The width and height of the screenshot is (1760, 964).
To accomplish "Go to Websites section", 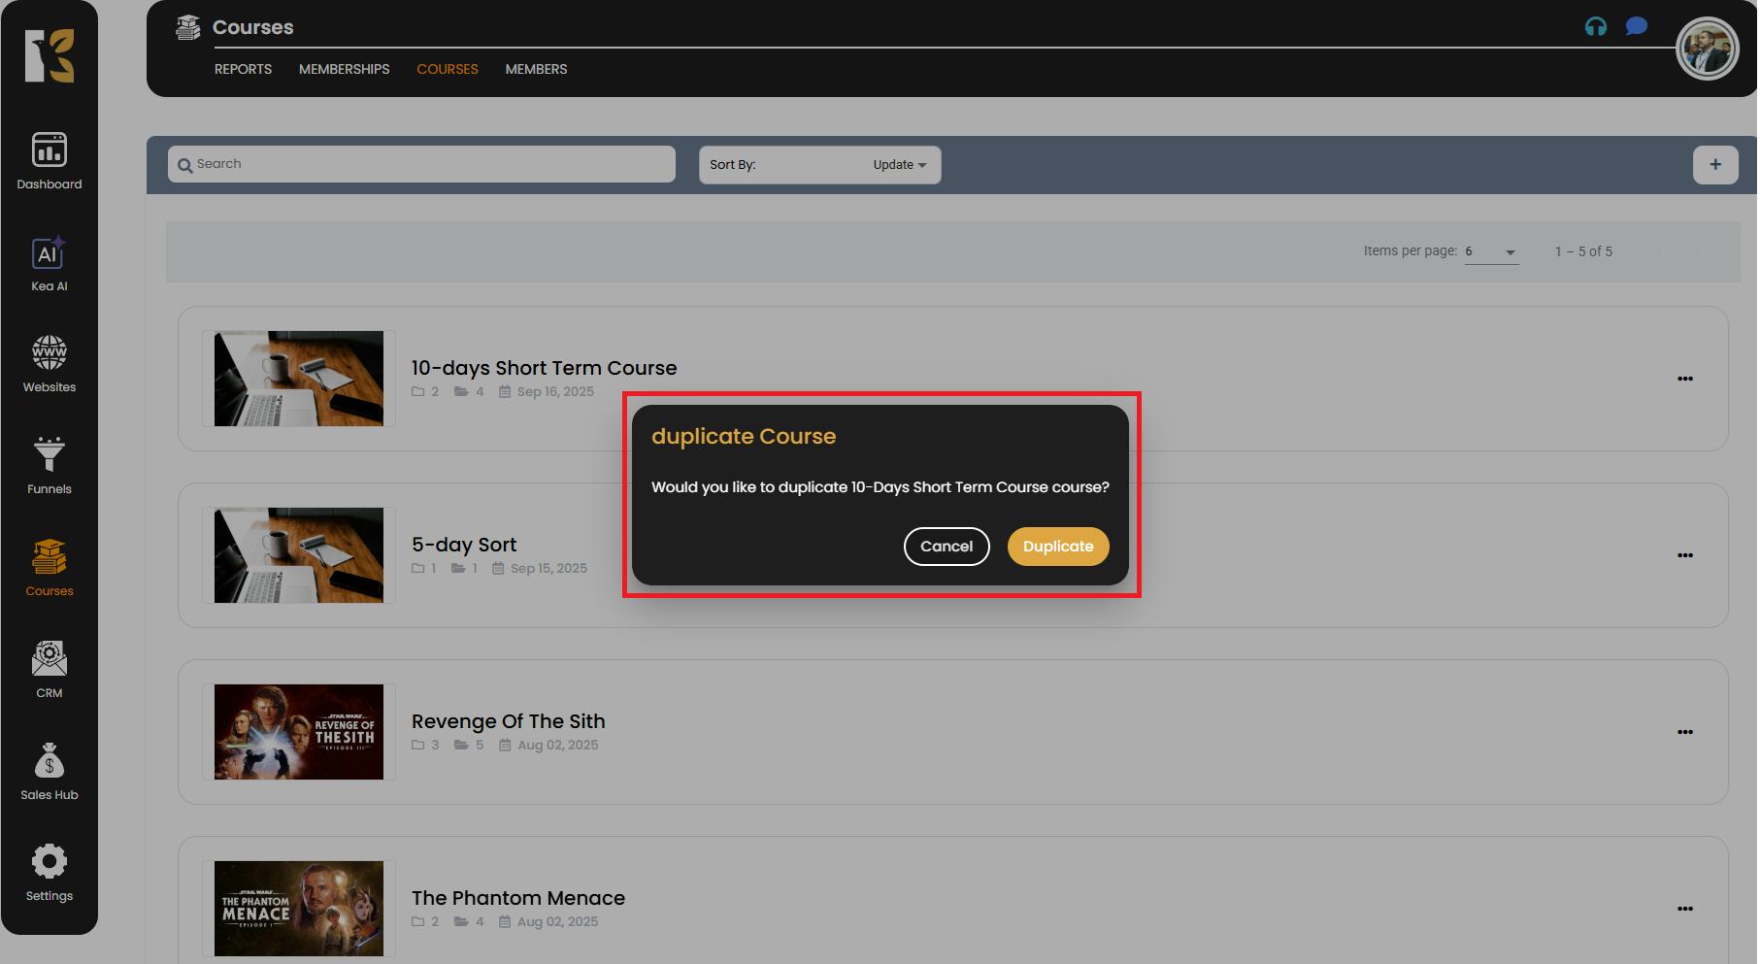I will coord(50,364).
